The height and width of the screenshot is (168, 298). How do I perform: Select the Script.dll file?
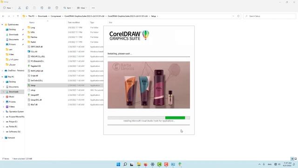34,76
